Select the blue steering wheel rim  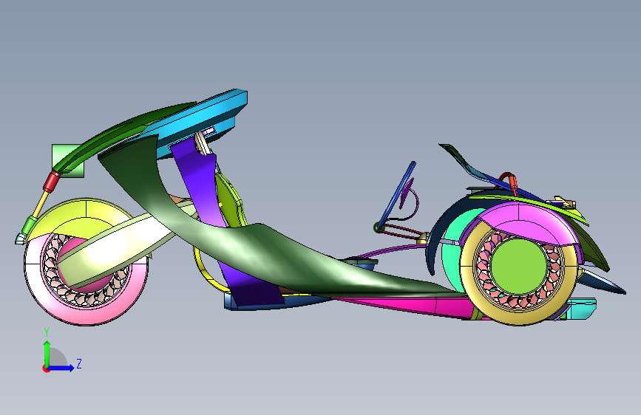pos(396,195)
